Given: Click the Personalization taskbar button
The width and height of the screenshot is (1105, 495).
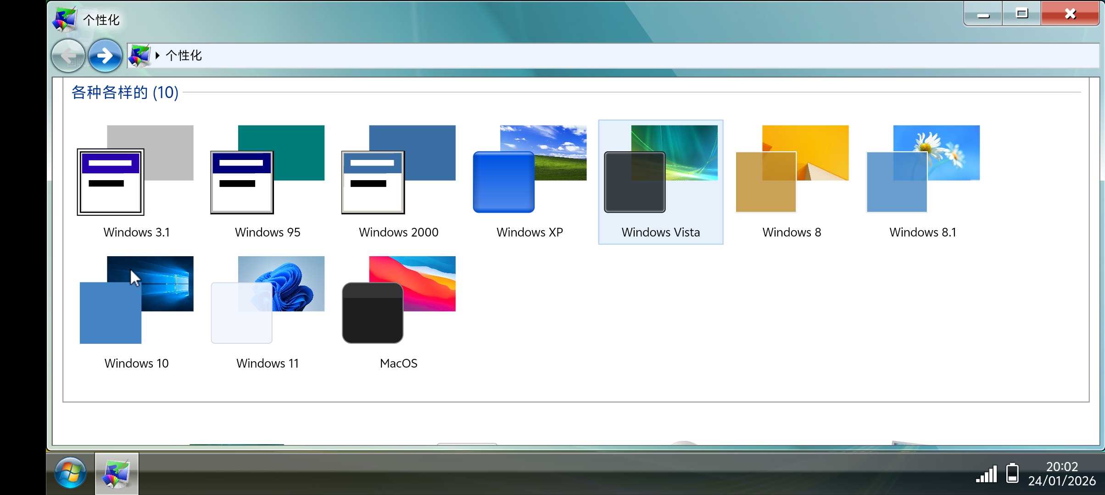Looking at the screenshot, I should click(117, 473).
